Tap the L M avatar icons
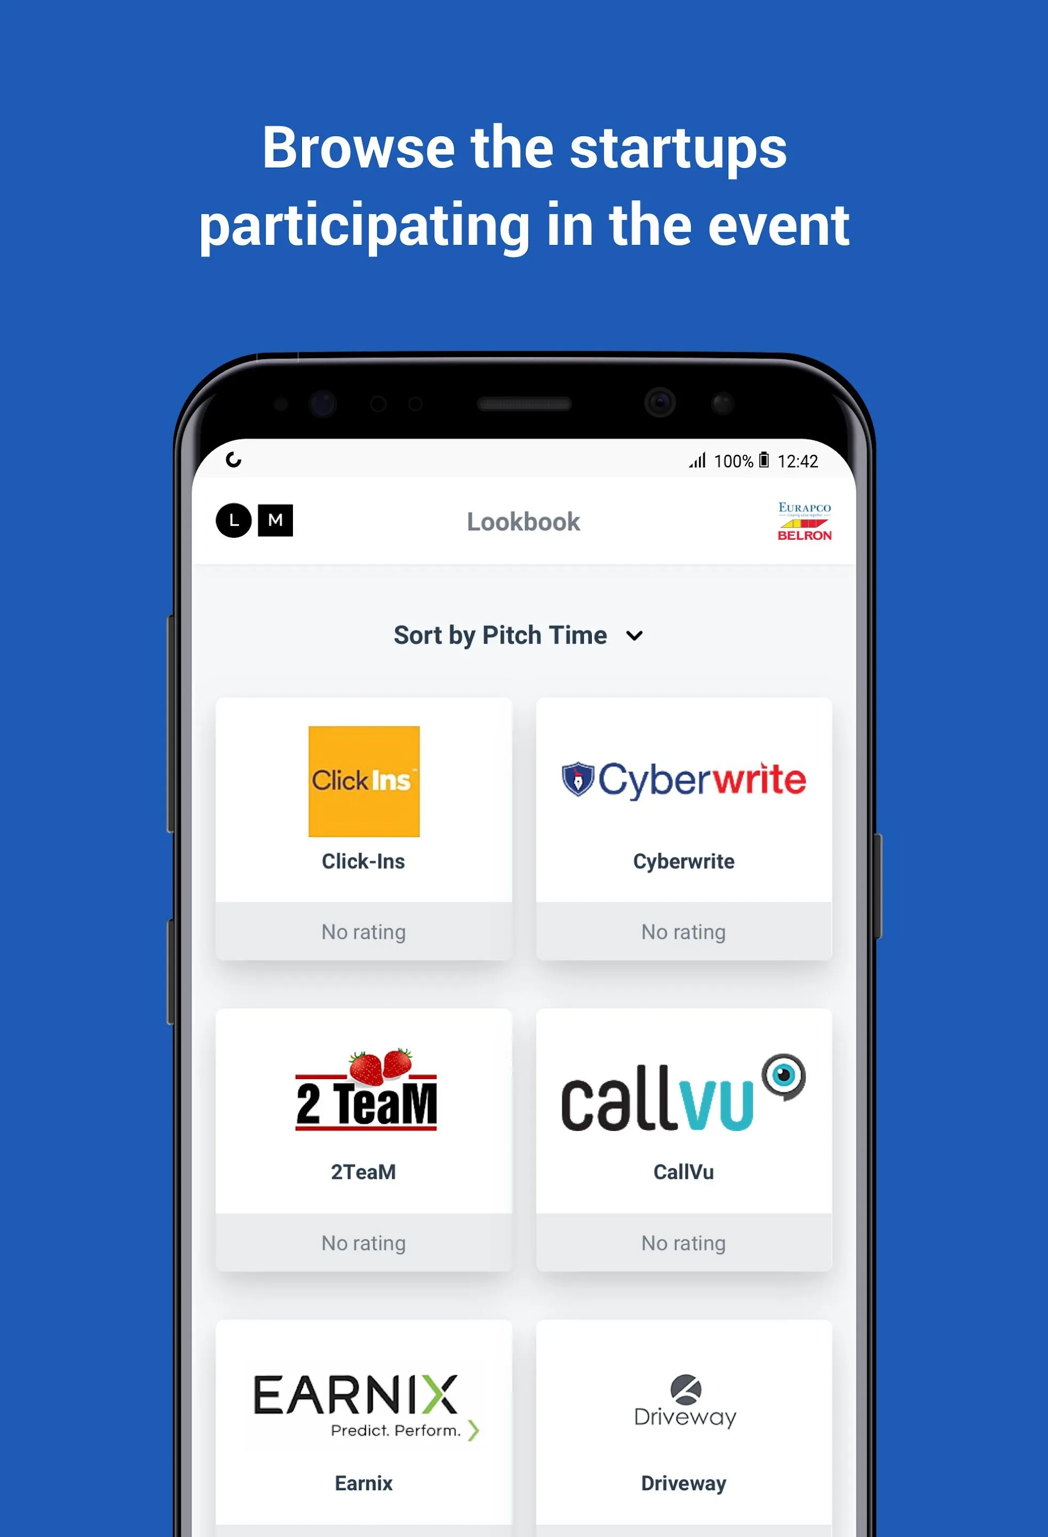Screen dimensions: 1048x1537 click(256, 521)
